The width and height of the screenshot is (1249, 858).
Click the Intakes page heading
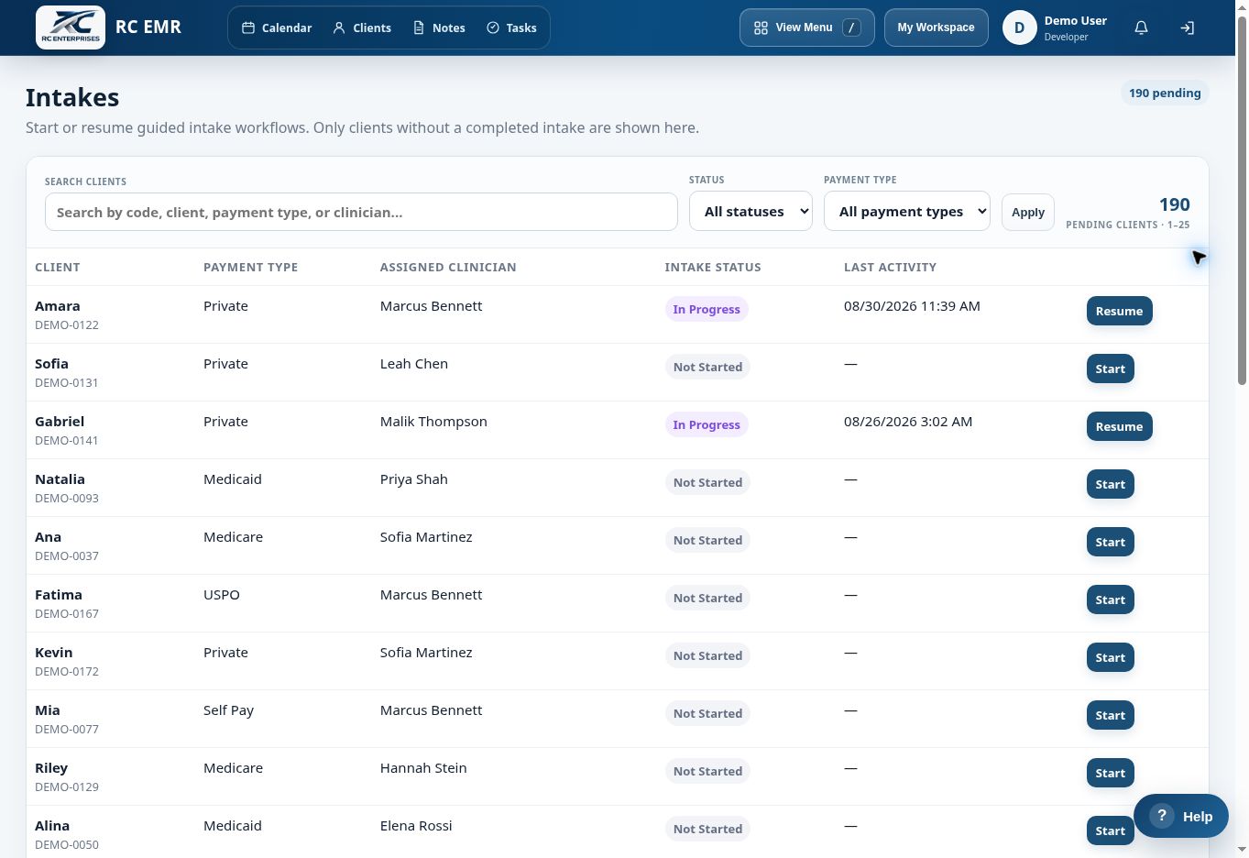(72, 97)
